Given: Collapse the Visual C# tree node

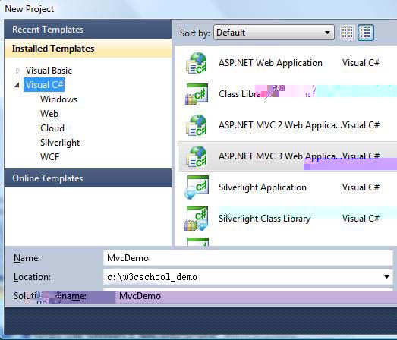Looking at the screenshot, I should (x=17, y=85).
